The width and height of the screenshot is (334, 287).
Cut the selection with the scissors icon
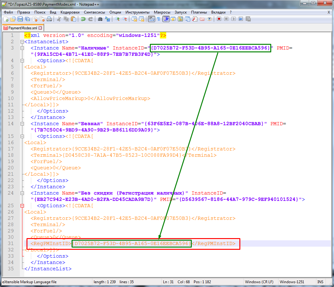click(59, 19)
